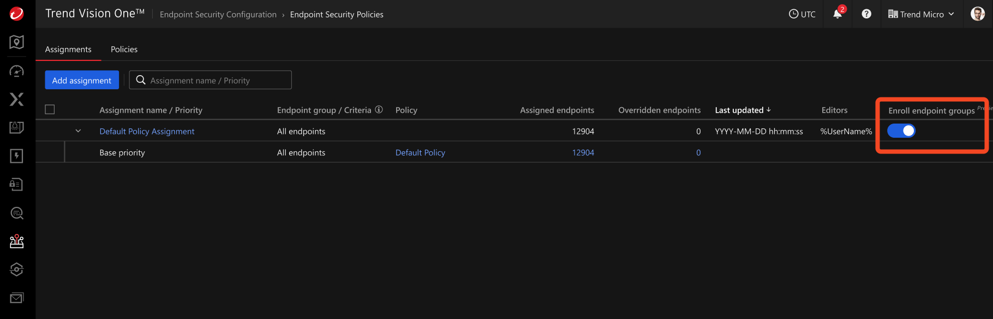Click the Add assignment button
Viewport: 993px width, 319px height.
pyautogui.click(x=82, y=80)
